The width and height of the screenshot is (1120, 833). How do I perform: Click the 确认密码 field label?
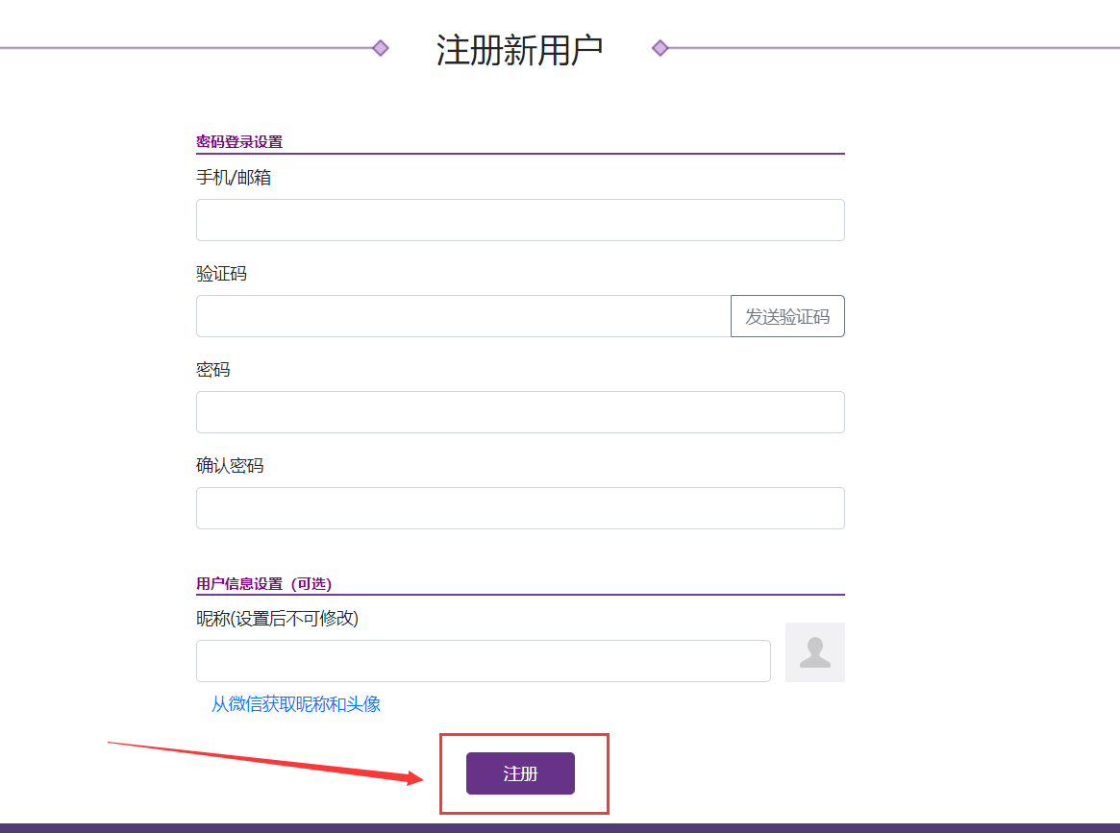coord(230,465)
